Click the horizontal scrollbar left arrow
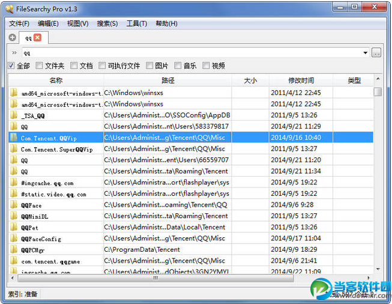Screen dimensions: 392x304 [x=13, y=278]
